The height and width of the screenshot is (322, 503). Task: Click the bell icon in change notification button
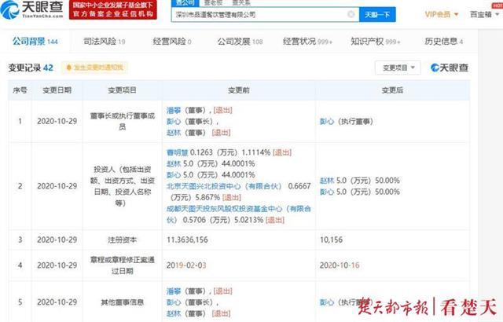[68, 68]
